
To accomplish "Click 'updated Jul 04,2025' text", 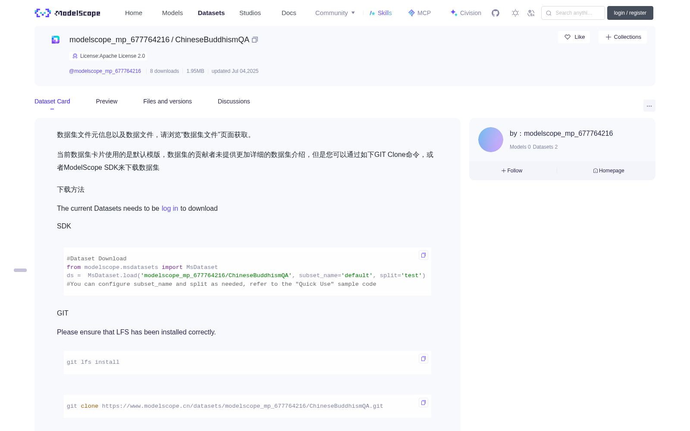I will [235, 71].
